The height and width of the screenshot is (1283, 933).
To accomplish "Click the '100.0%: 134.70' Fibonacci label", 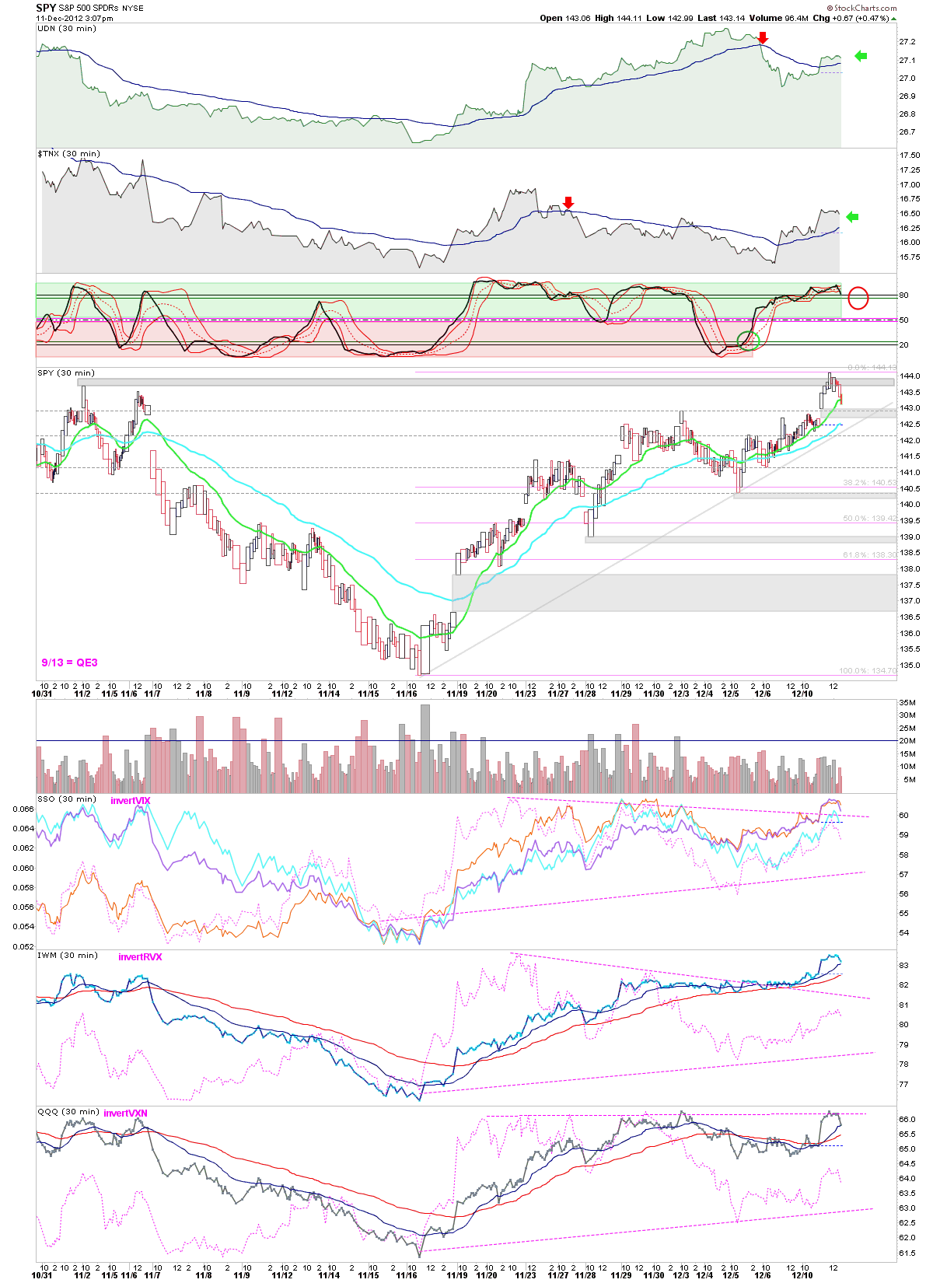I will [868, 670].
